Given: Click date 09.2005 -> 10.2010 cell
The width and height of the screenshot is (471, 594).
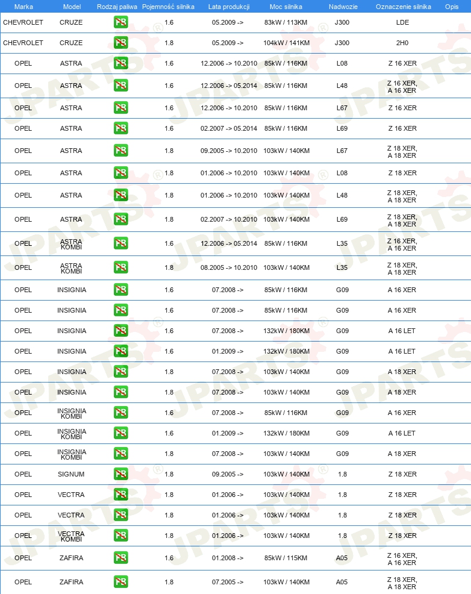Looking at the screenshot, I should click(x=229, y=151).
